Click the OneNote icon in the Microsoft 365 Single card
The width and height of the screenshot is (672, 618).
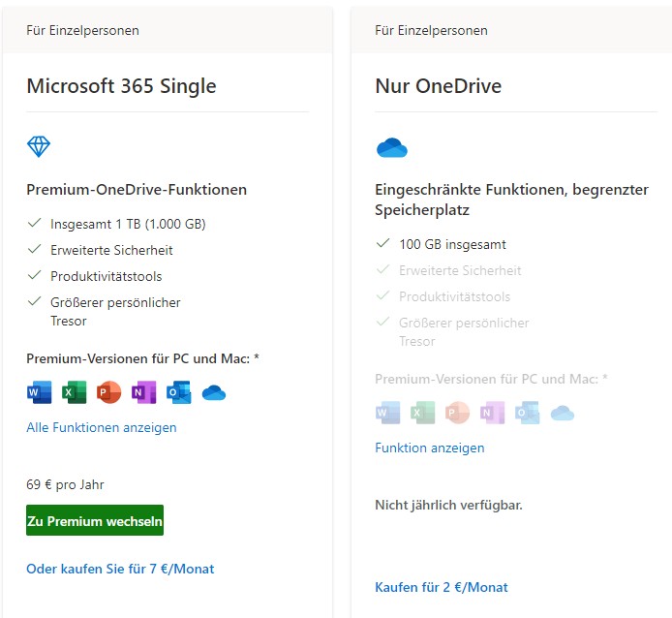tap(143, 392)
